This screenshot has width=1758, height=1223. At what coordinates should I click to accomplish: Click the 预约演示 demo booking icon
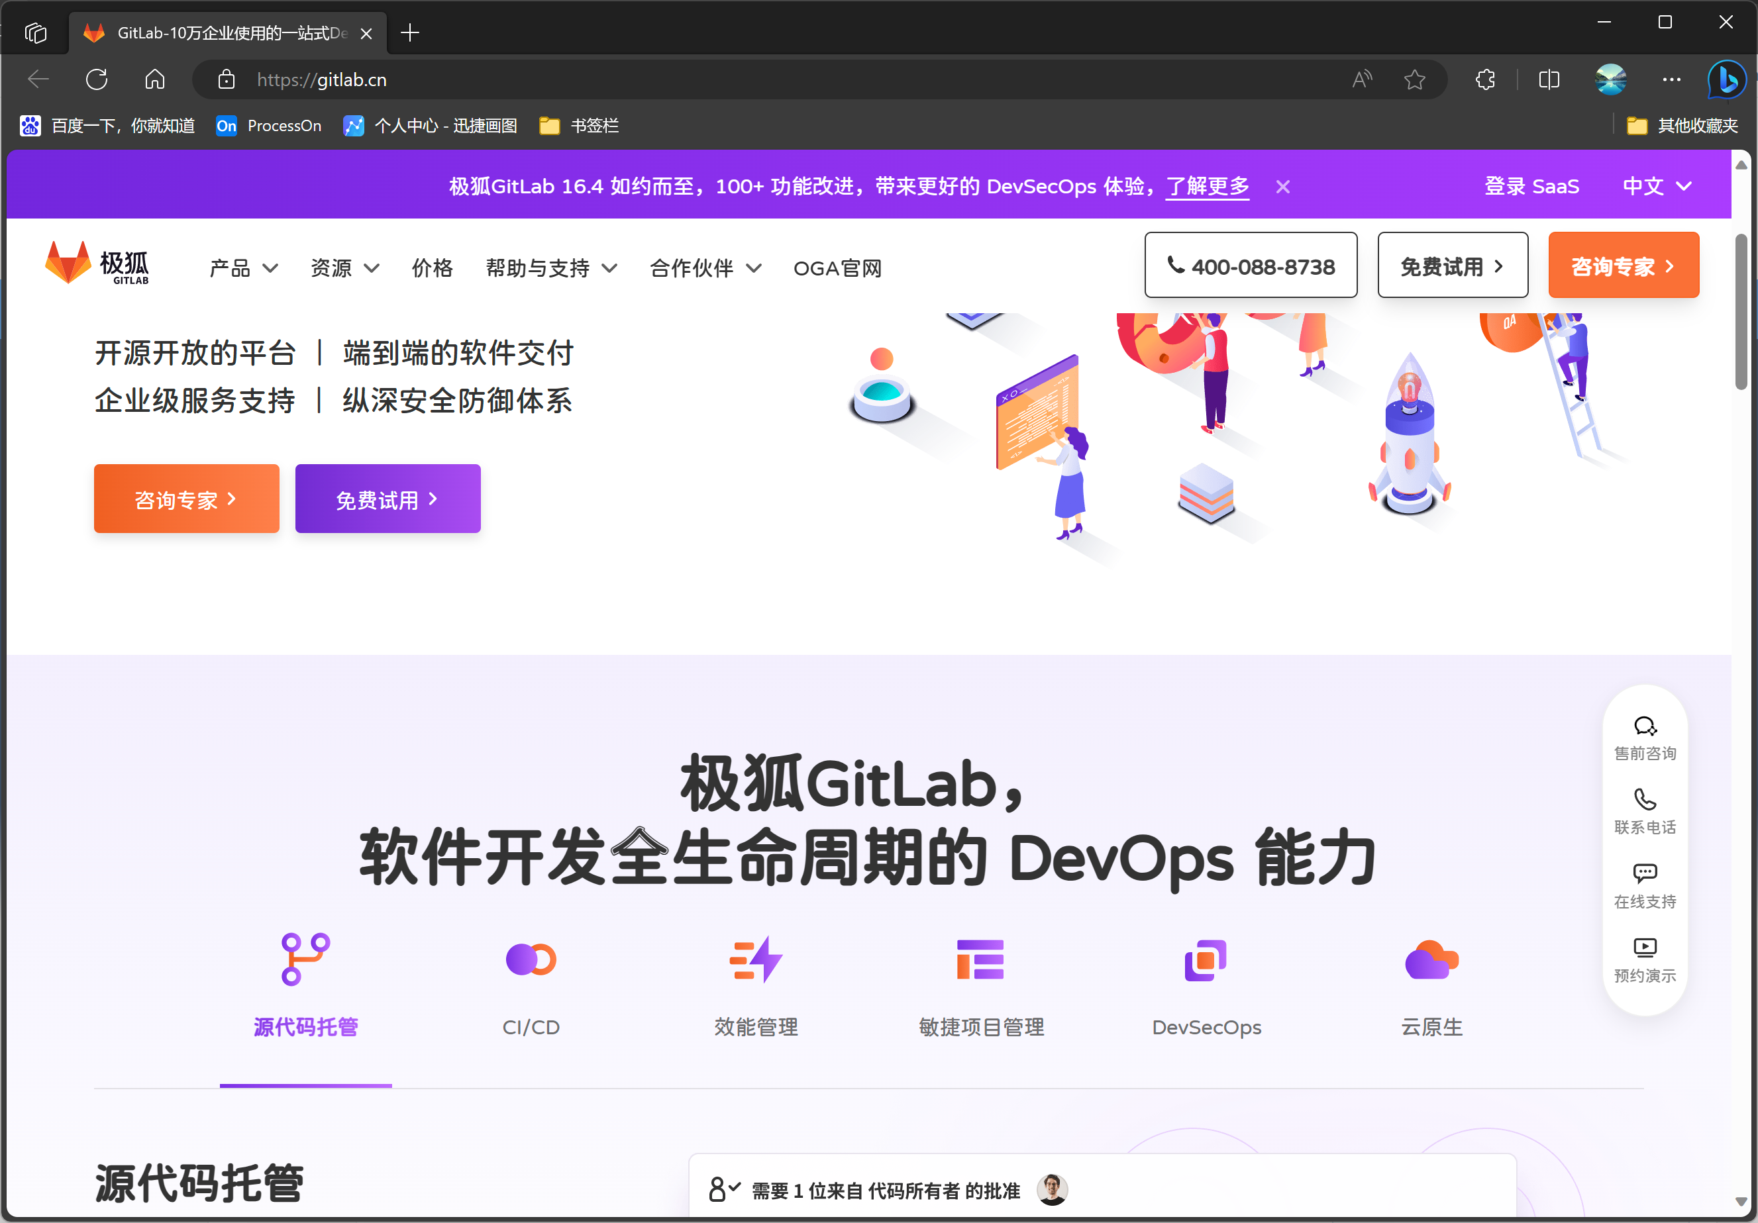click(1644, 948)
